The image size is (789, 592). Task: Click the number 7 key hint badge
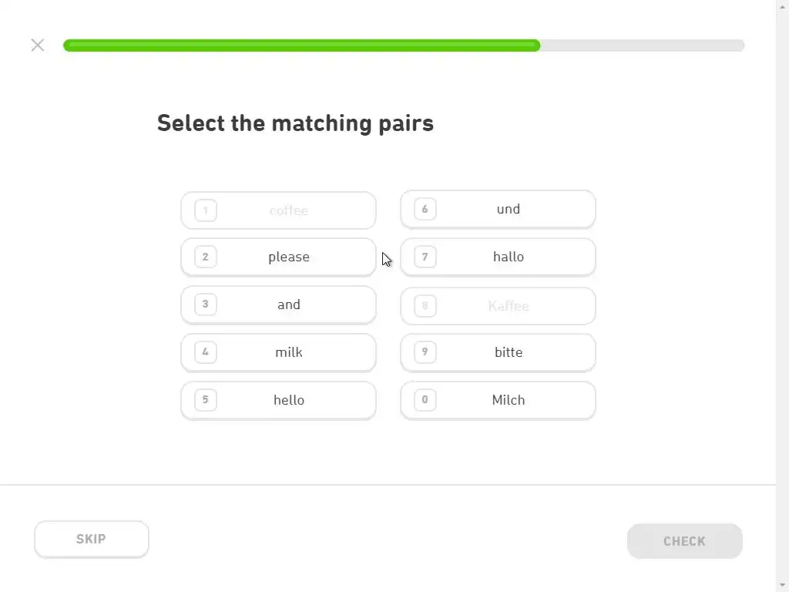tap(425, 257)
